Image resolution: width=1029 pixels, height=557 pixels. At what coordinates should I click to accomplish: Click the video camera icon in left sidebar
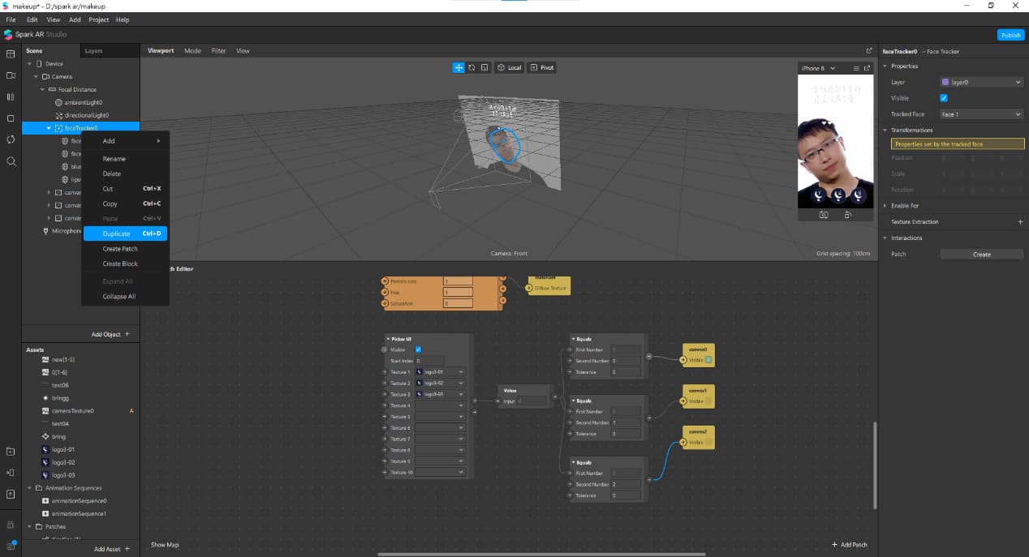tap(11, 75)
